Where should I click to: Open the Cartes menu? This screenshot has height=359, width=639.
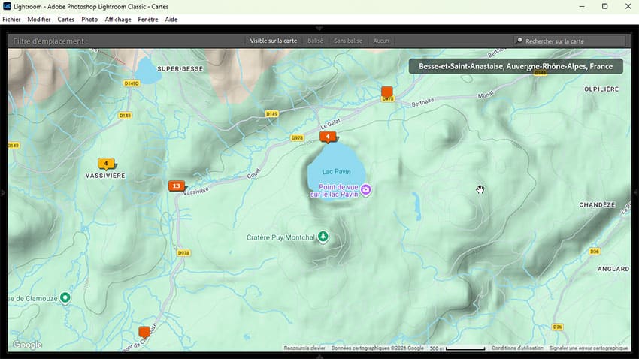click(66, 19)
